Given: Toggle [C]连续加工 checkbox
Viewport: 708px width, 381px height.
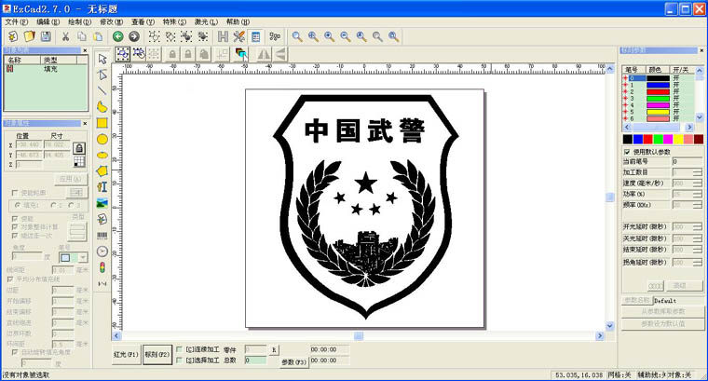Looking at the screenshot, I should [179, 349].
